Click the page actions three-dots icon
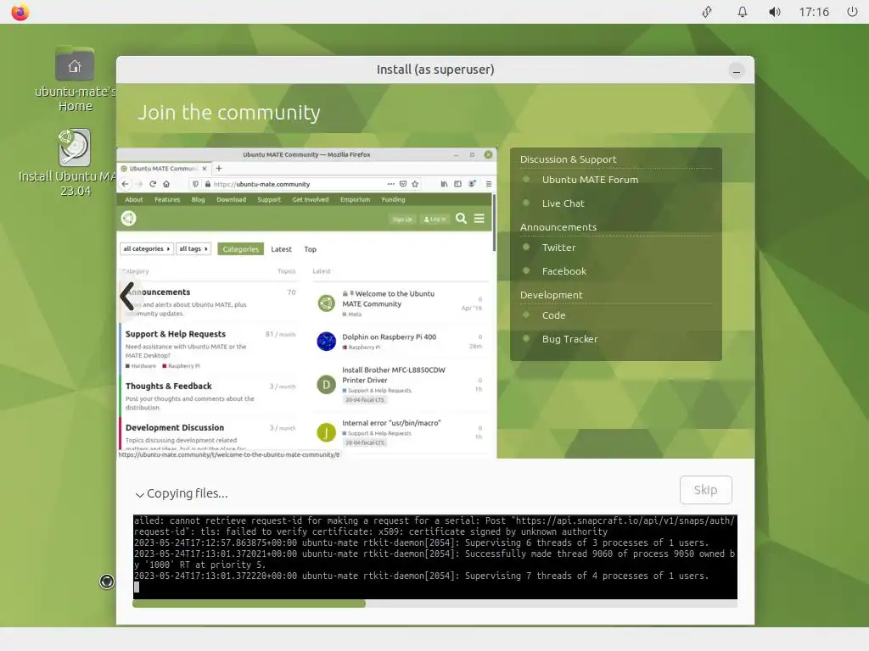The width and height of the screenshot is (869, 651). (x=390, y=184)
